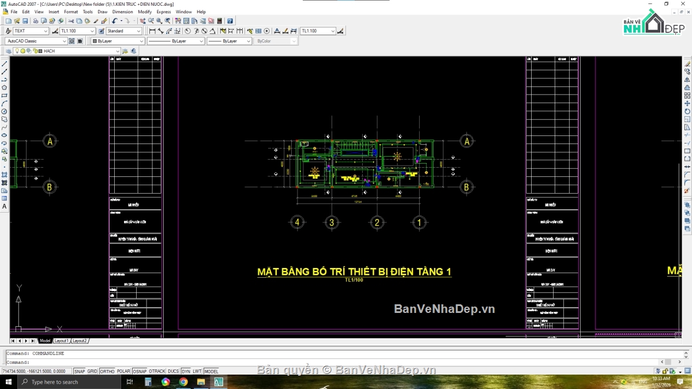Select the Multiline Text tool

tap(5, 206)
